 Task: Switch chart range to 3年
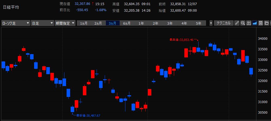[170, 23]
